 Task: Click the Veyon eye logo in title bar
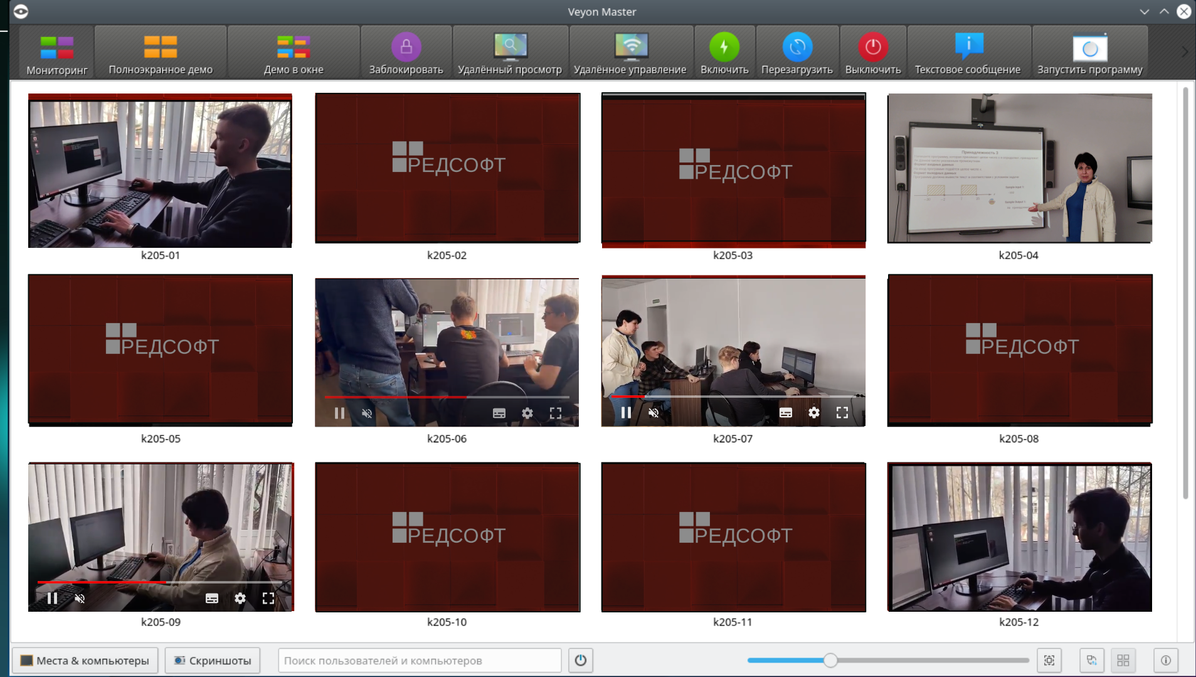pyautogui.click(x=21, y=11)
